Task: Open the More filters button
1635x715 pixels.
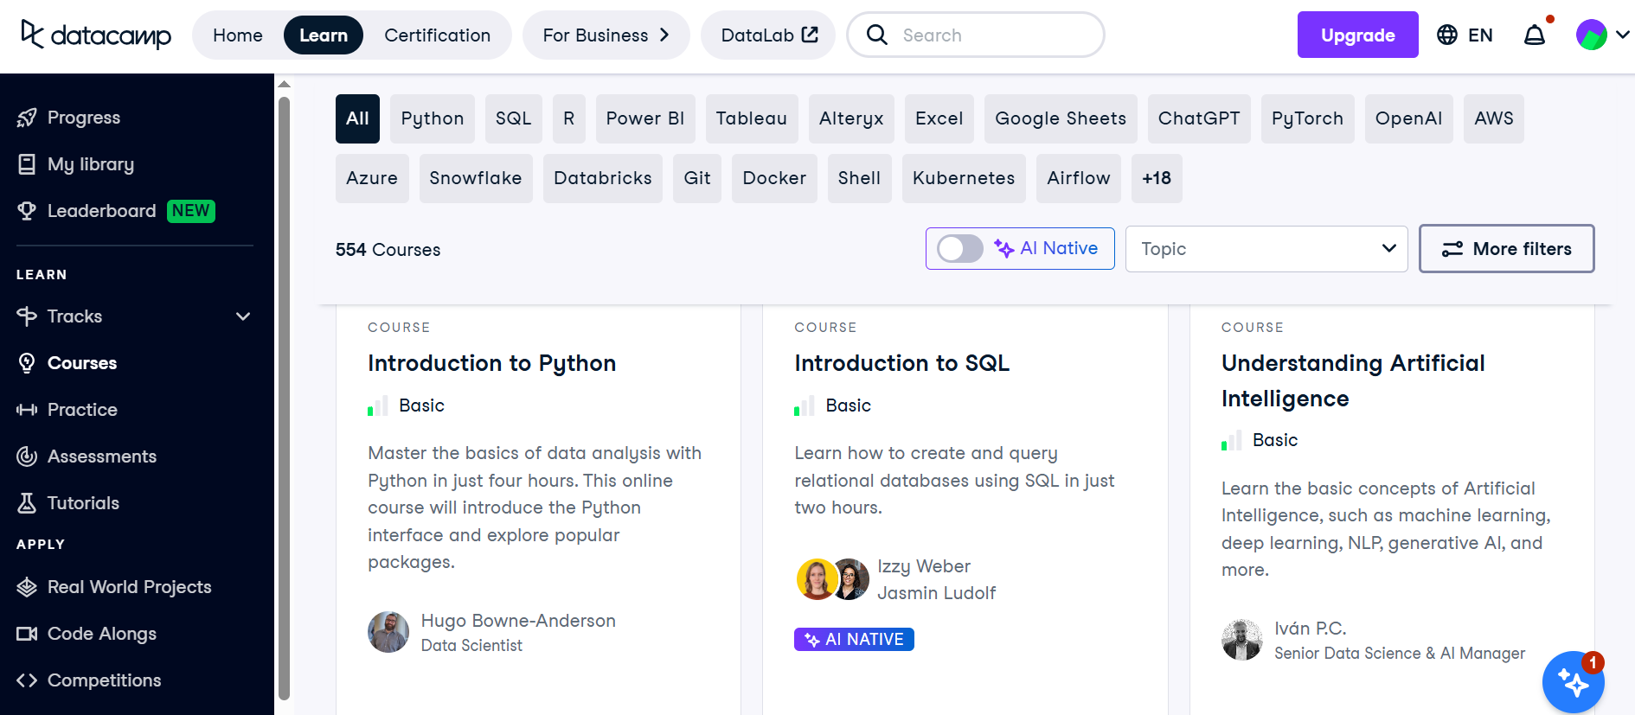Action: click(1506, 249)
